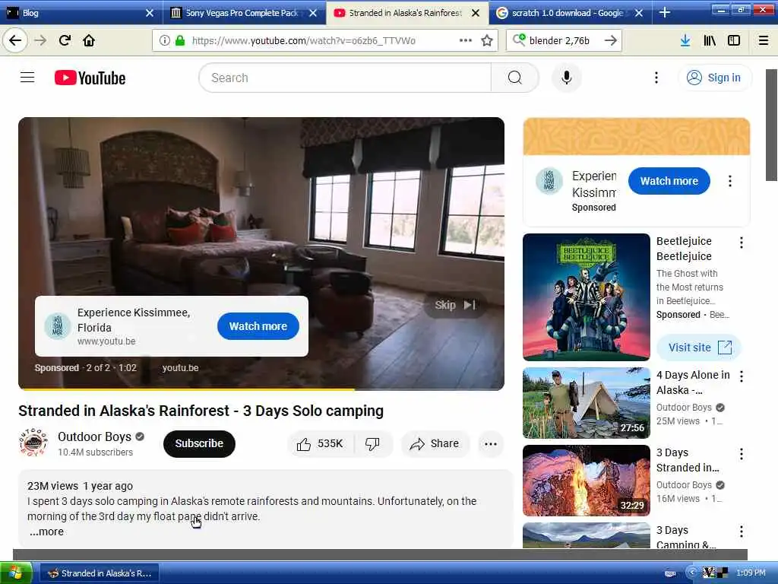
Task: Click the video title text
Action: 201,411
